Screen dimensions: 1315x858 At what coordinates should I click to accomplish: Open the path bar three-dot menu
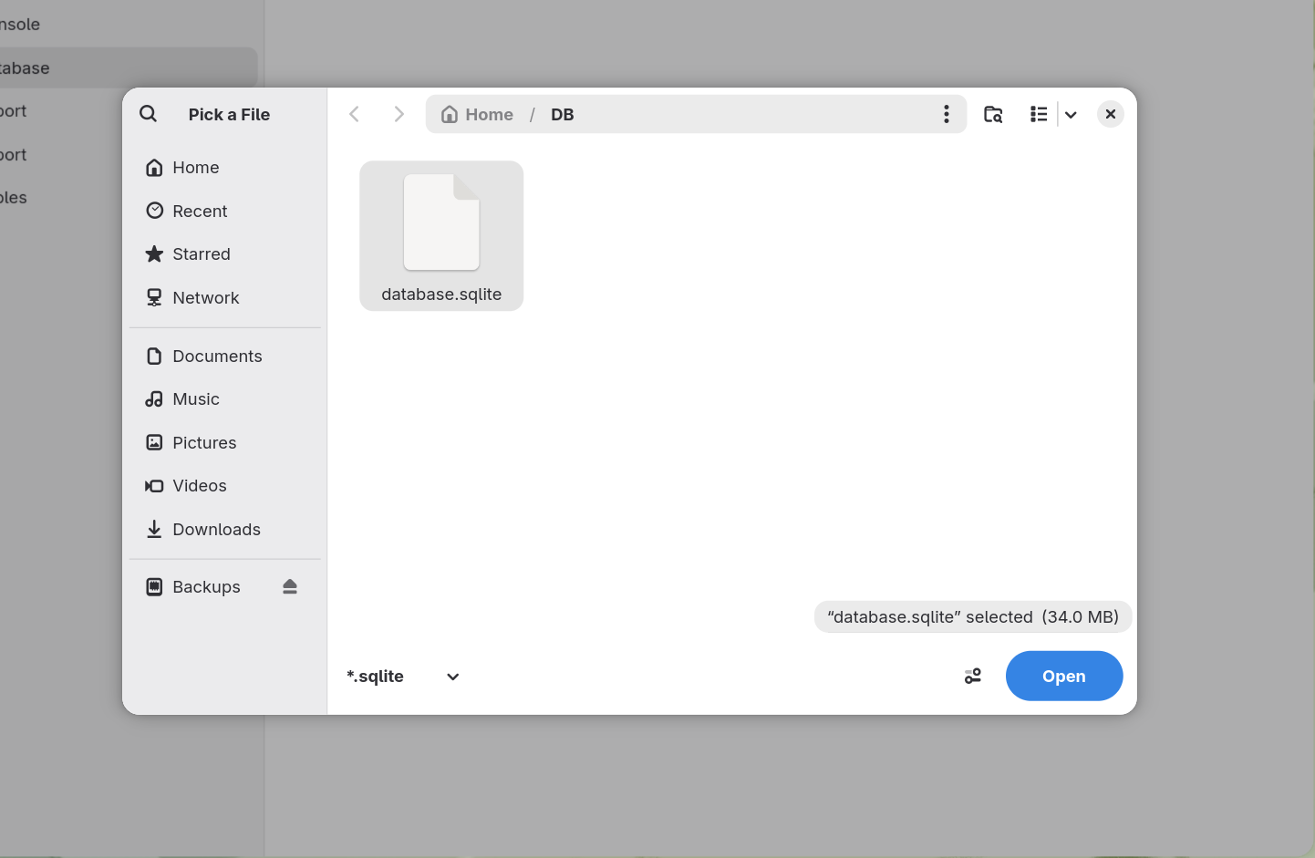pos(947,114)
